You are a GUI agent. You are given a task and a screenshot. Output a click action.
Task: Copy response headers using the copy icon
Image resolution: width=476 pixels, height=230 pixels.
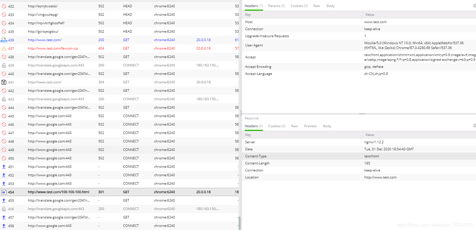(475, 126)
